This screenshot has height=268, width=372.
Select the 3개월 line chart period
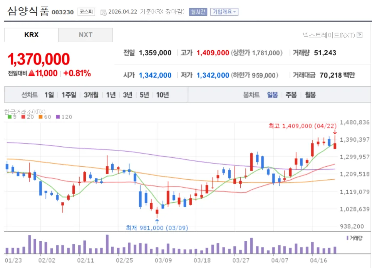click(91, 95)
